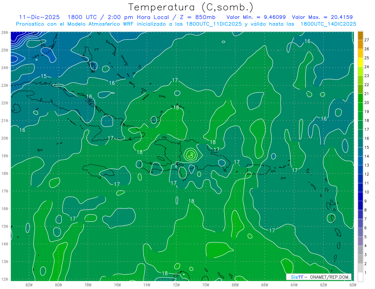The image size is (375, 289).
Task: Click the '66W' longitude axis label
Action: [x=264, y=285]
